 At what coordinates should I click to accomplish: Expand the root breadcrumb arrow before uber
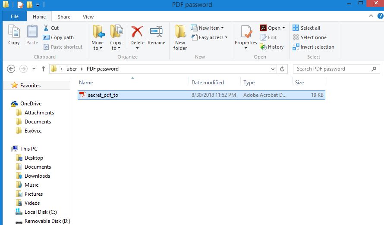(x=61, y=69)
